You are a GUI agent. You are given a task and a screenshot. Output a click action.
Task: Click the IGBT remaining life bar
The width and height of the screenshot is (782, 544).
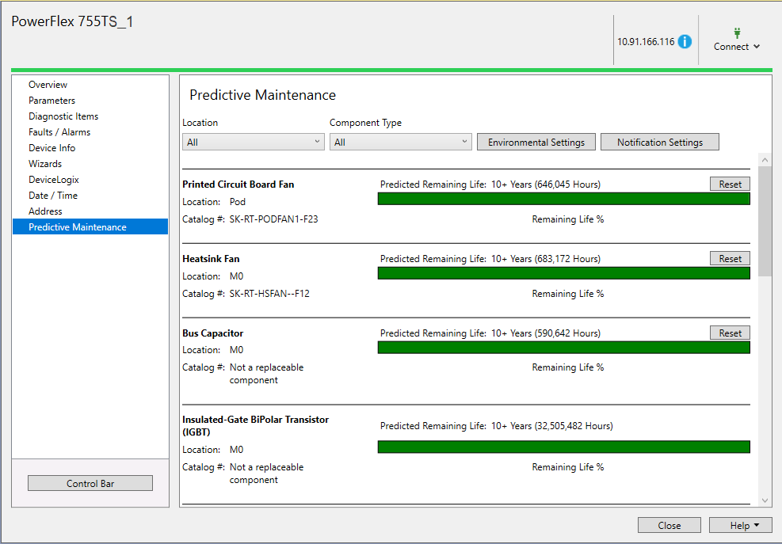point(564,447)
